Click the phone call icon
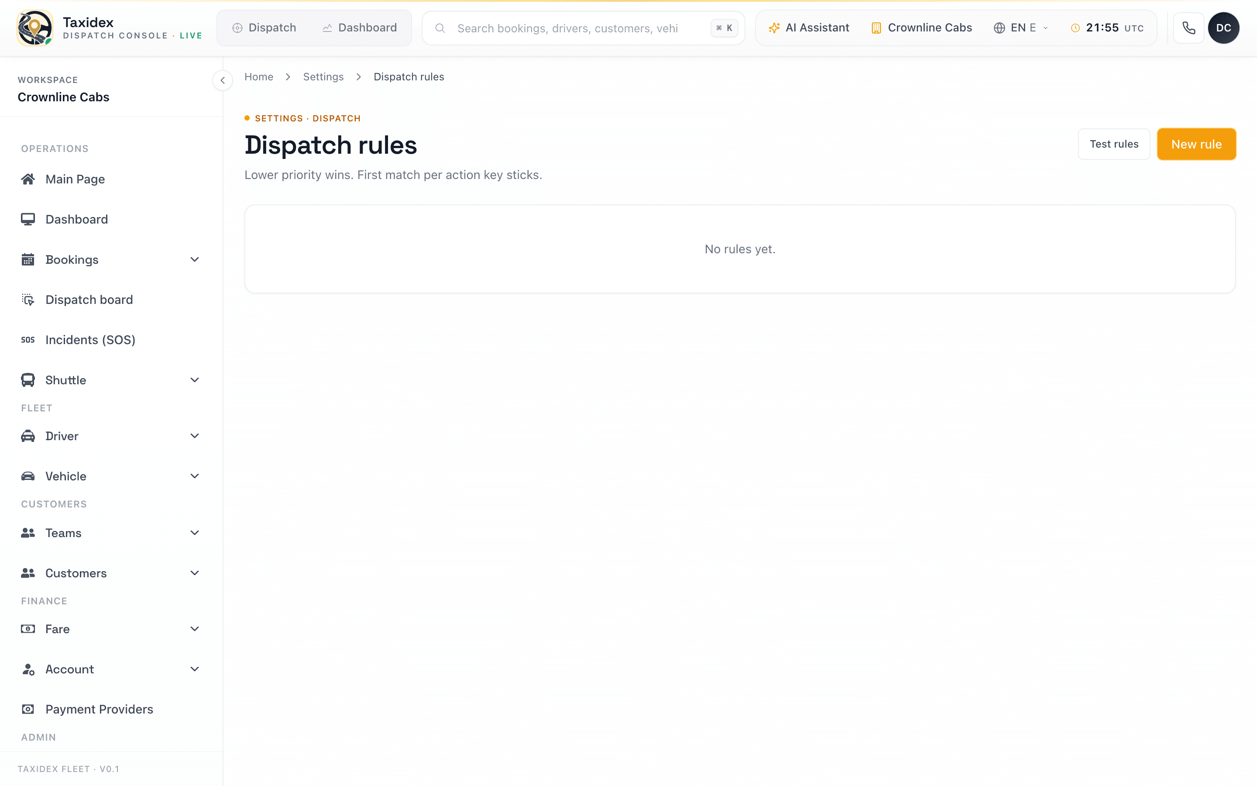This screenshot has height=786, width=1257. (1188, 28)
